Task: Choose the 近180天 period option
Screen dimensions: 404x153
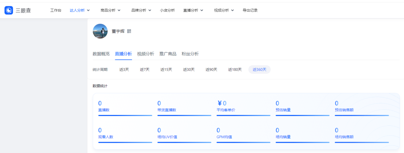Action: [235, 69]
